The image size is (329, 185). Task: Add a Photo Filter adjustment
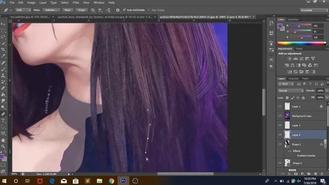[304, 65]
